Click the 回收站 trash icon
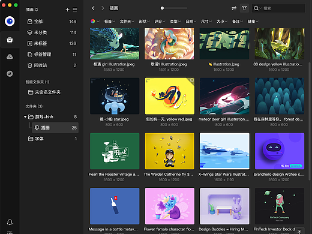The width and height of the screenshot is (312, 234). click(x=29, y=65)
